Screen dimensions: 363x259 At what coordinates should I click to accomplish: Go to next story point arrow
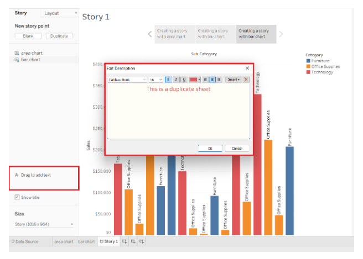coord(281,34)
